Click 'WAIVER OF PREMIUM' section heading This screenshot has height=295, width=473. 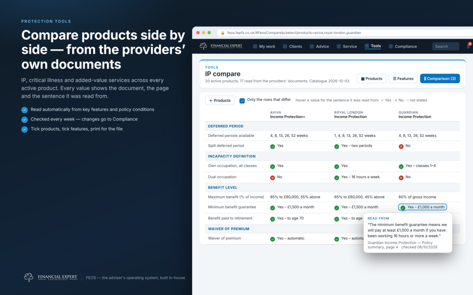click(229, 229)
